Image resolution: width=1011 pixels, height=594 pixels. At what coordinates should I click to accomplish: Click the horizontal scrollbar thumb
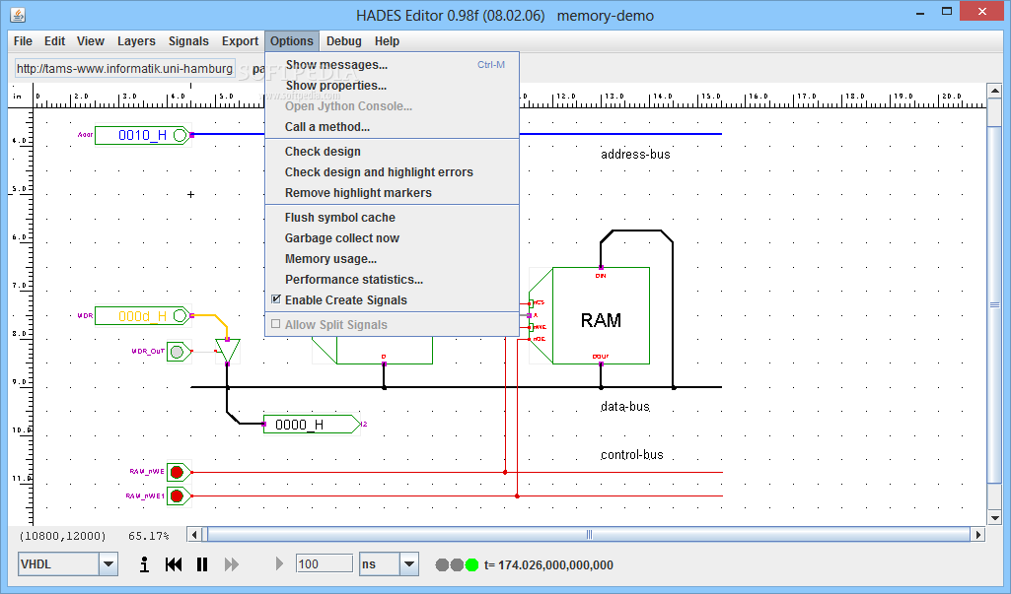click(x=589, y=534)
